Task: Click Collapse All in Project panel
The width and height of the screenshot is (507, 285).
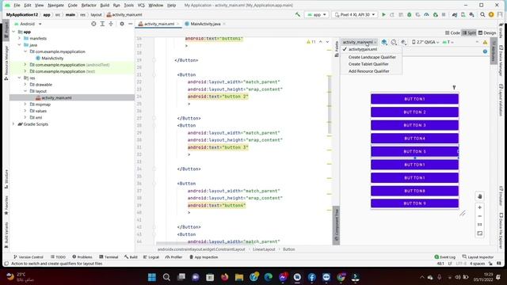Action: point(111,24)
